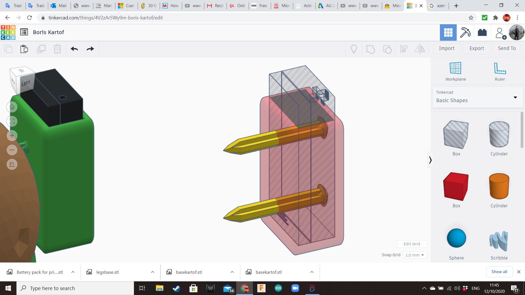This screenshot has height=295, width=525.
Task: Open the Bricks mode icon
Action: (482, 33)
